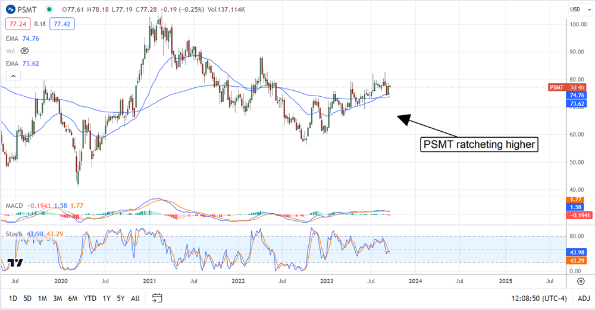The height and width of the screenshot is (310, 595).
Task: Select the 1Y time range
Action: pos(107,299)
